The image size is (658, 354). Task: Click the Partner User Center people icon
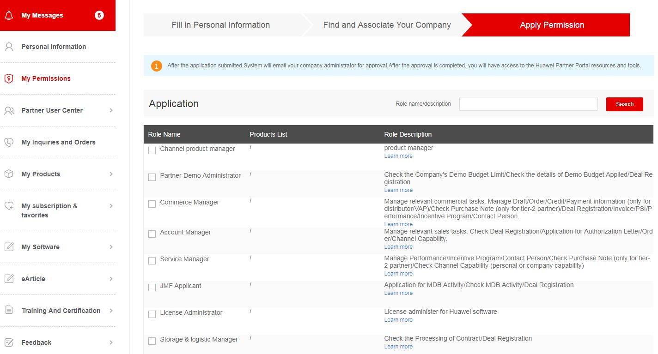(x=9, y=111)
